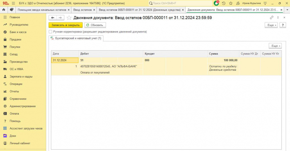Open Продажи section in sidebar
Image resolution: width=290 pixels, height=151 pixels.
[x=15, y=39]
